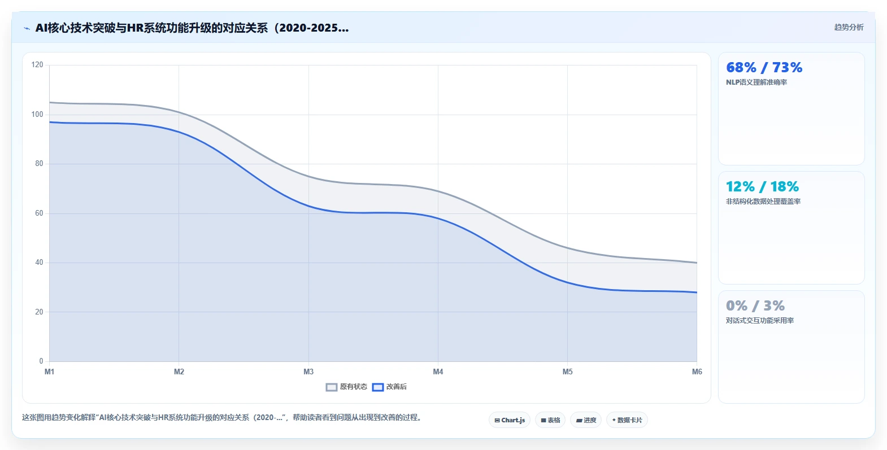Click the NLP语义理解准确率 label
Image resolution: width=887 pixels, height=450 pixels.
(756, 82)
